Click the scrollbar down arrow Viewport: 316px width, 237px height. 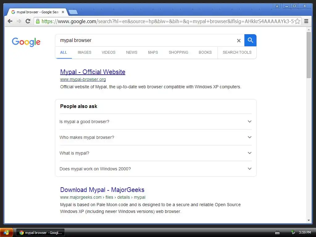tap(309, 220)
